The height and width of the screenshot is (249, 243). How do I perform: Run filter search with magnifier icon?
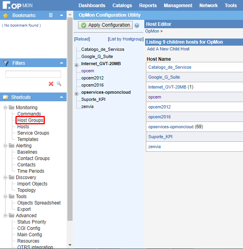point(59,84)
